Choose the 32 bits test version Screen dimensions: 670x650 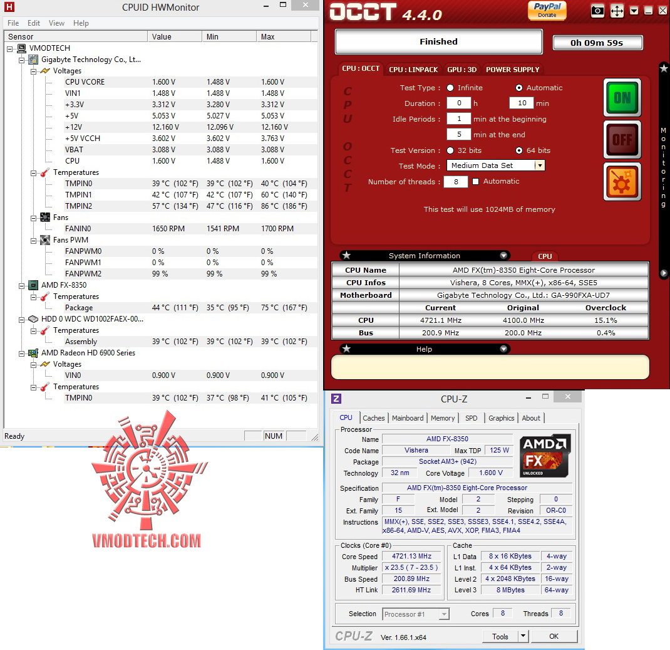(x=450, y=150)
